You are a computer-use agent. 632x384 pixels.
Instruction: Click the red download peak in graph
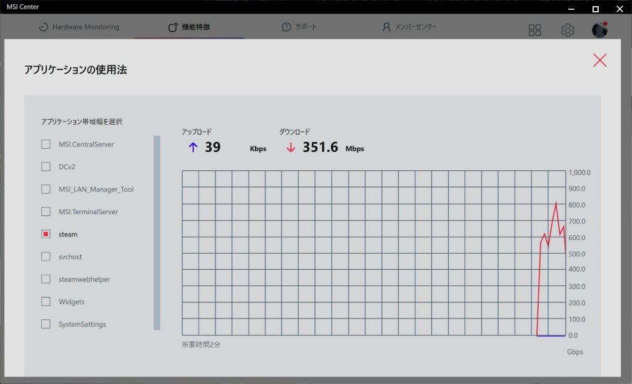556,202
